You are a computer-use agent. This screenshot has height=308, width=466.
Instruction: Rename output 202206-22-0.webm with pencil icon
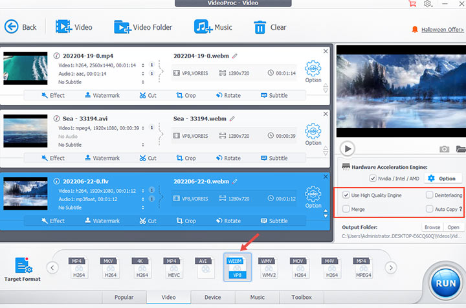[235, 181]
